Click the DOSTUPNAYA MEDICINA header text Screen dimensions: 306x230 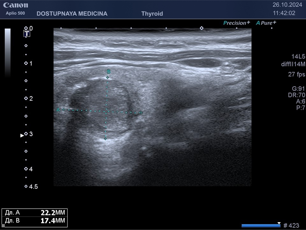pyautogui.click(x=72, y=14)
